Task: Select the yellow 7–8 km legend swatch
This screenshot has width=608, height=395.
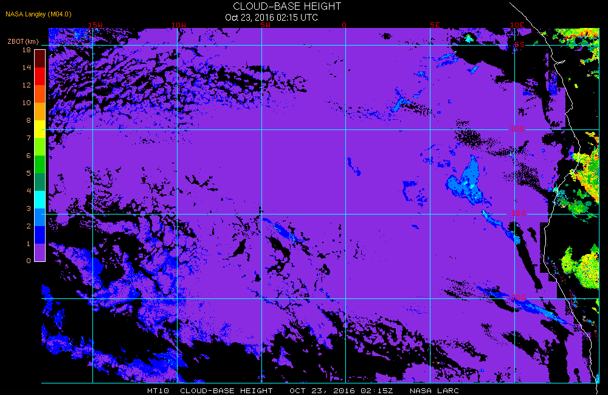Action: point(40,129)
